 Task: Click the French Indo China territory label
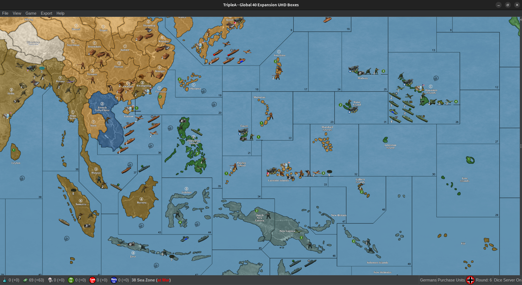click(x=102, y=109)
